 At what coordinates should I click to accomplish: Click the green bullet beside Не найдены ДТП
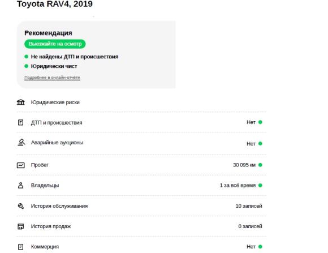(27, 57)
